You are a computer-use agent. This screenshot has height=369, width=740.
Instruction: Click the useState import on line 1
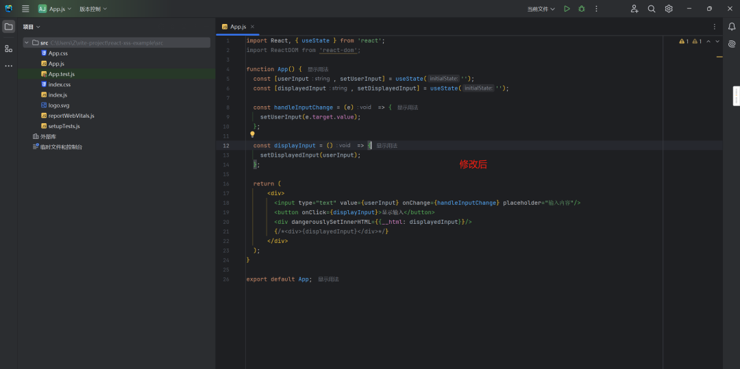(x=317, y=40)
